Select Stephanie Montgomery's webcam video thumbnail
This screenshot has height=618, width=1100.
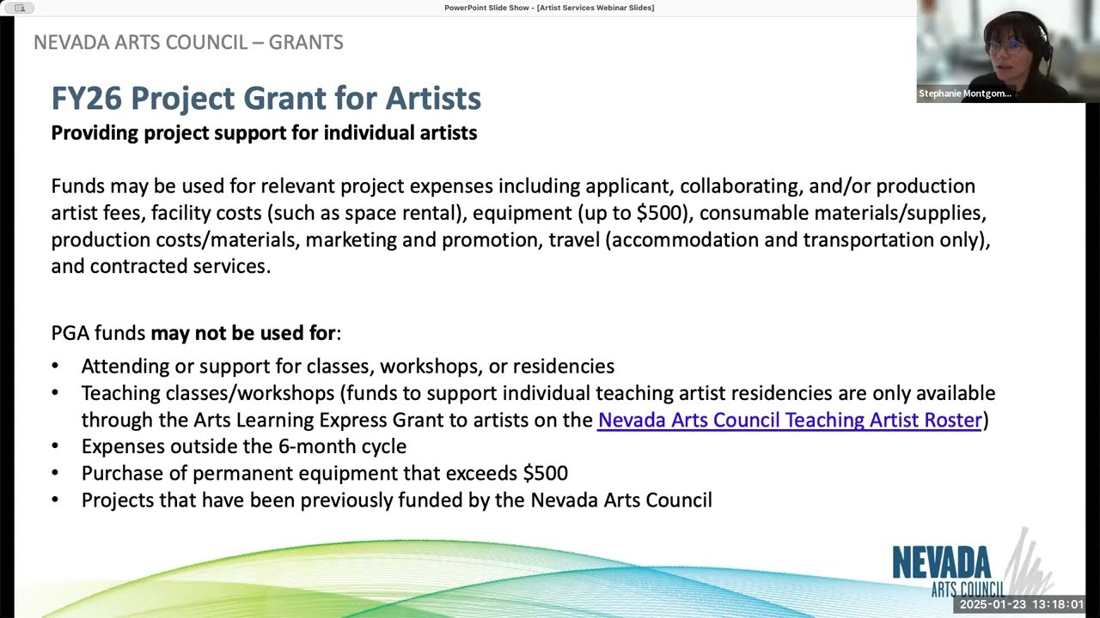pyautogui.click(x=1008, y=51)
